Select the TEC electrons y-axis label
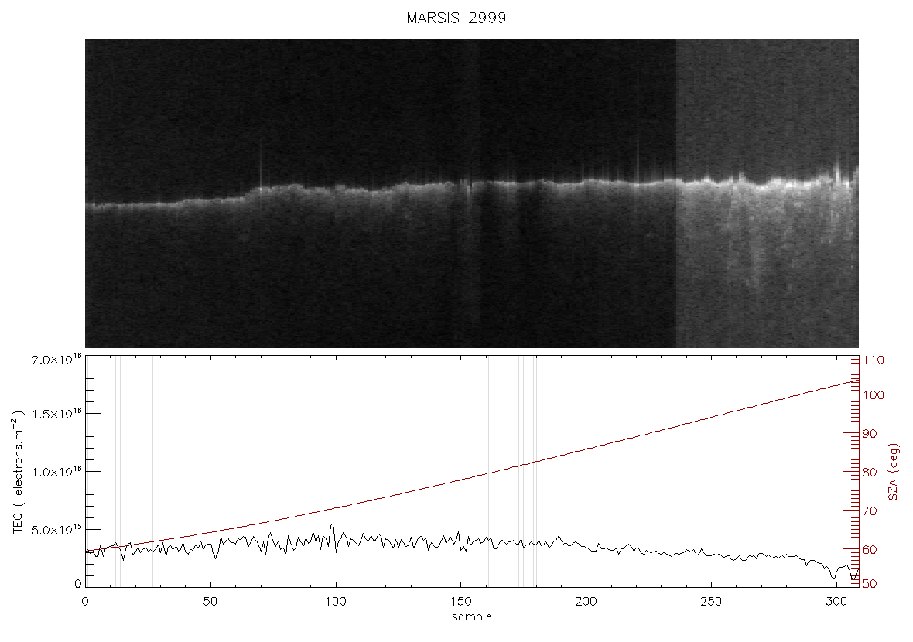 pyautogui.click(x=19, y=472)
